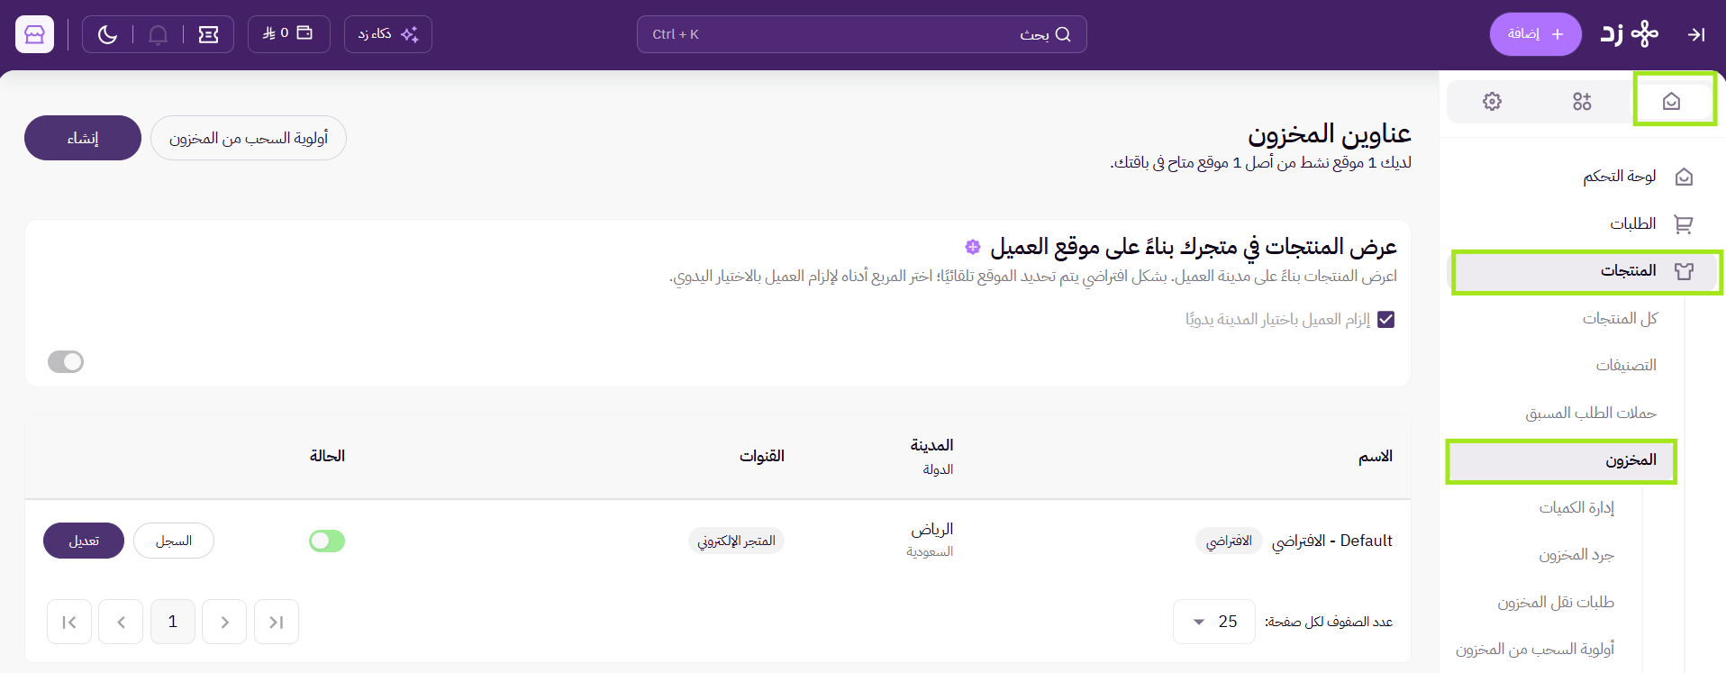Screen dimensions: 1726x673
Task: Click the إنشاء create button
Action: pos(83,138)
